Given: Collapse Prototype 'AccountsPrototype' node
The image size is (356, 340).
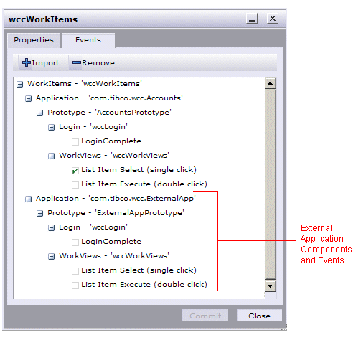Looking at the screenshot, I should pos(40,113).
